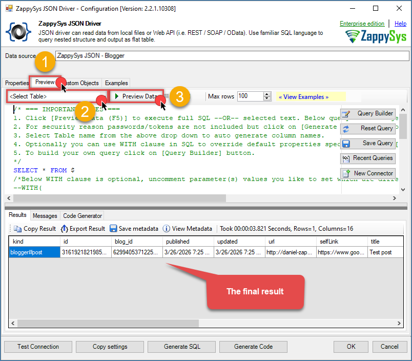Click the Test Connection button
Screen dimensions: 412x361
pos(38,347)
